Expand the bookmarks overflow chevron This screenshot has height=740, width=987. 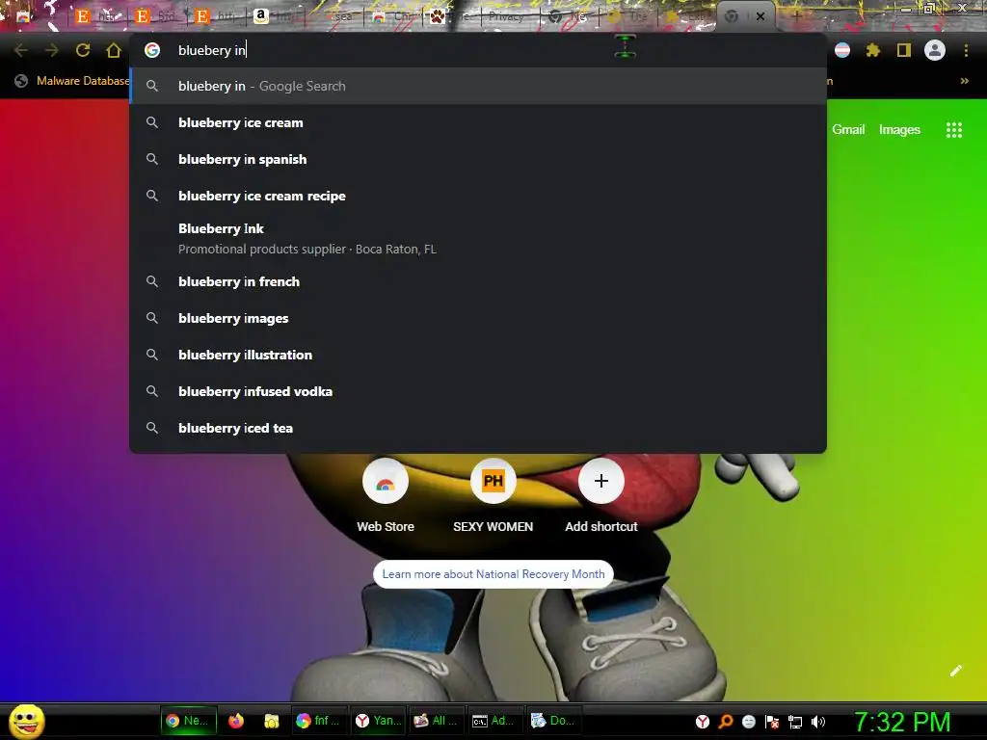pos(964,81)
